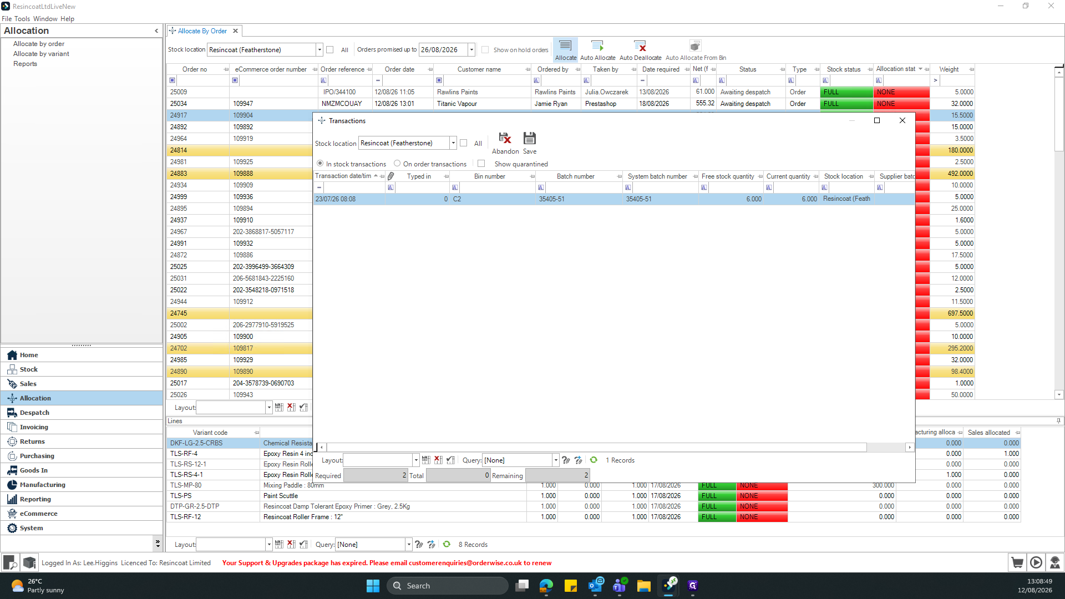Tick the All checkbox in Allocate By Order
Viewport: 1065px width, 599px height.
coord(330,49)
